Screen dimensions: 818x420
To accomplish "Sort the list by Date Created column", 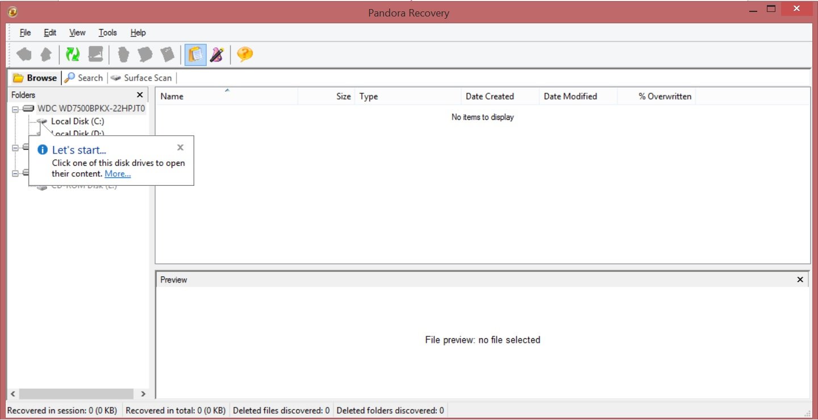I will (500, 97).
